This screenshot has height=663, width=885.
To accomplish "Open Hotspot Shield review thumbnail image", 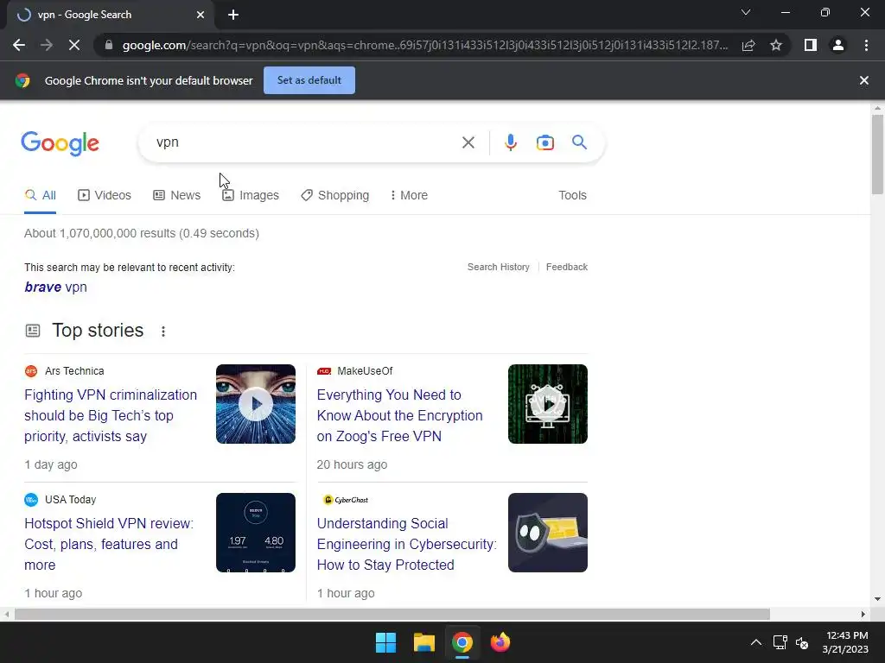I will [x=256, y=533].
